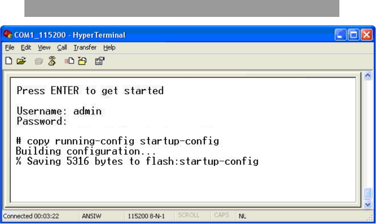Maximize the HyperTerminal window
The image size is (376, 224).
click(353, 35)
